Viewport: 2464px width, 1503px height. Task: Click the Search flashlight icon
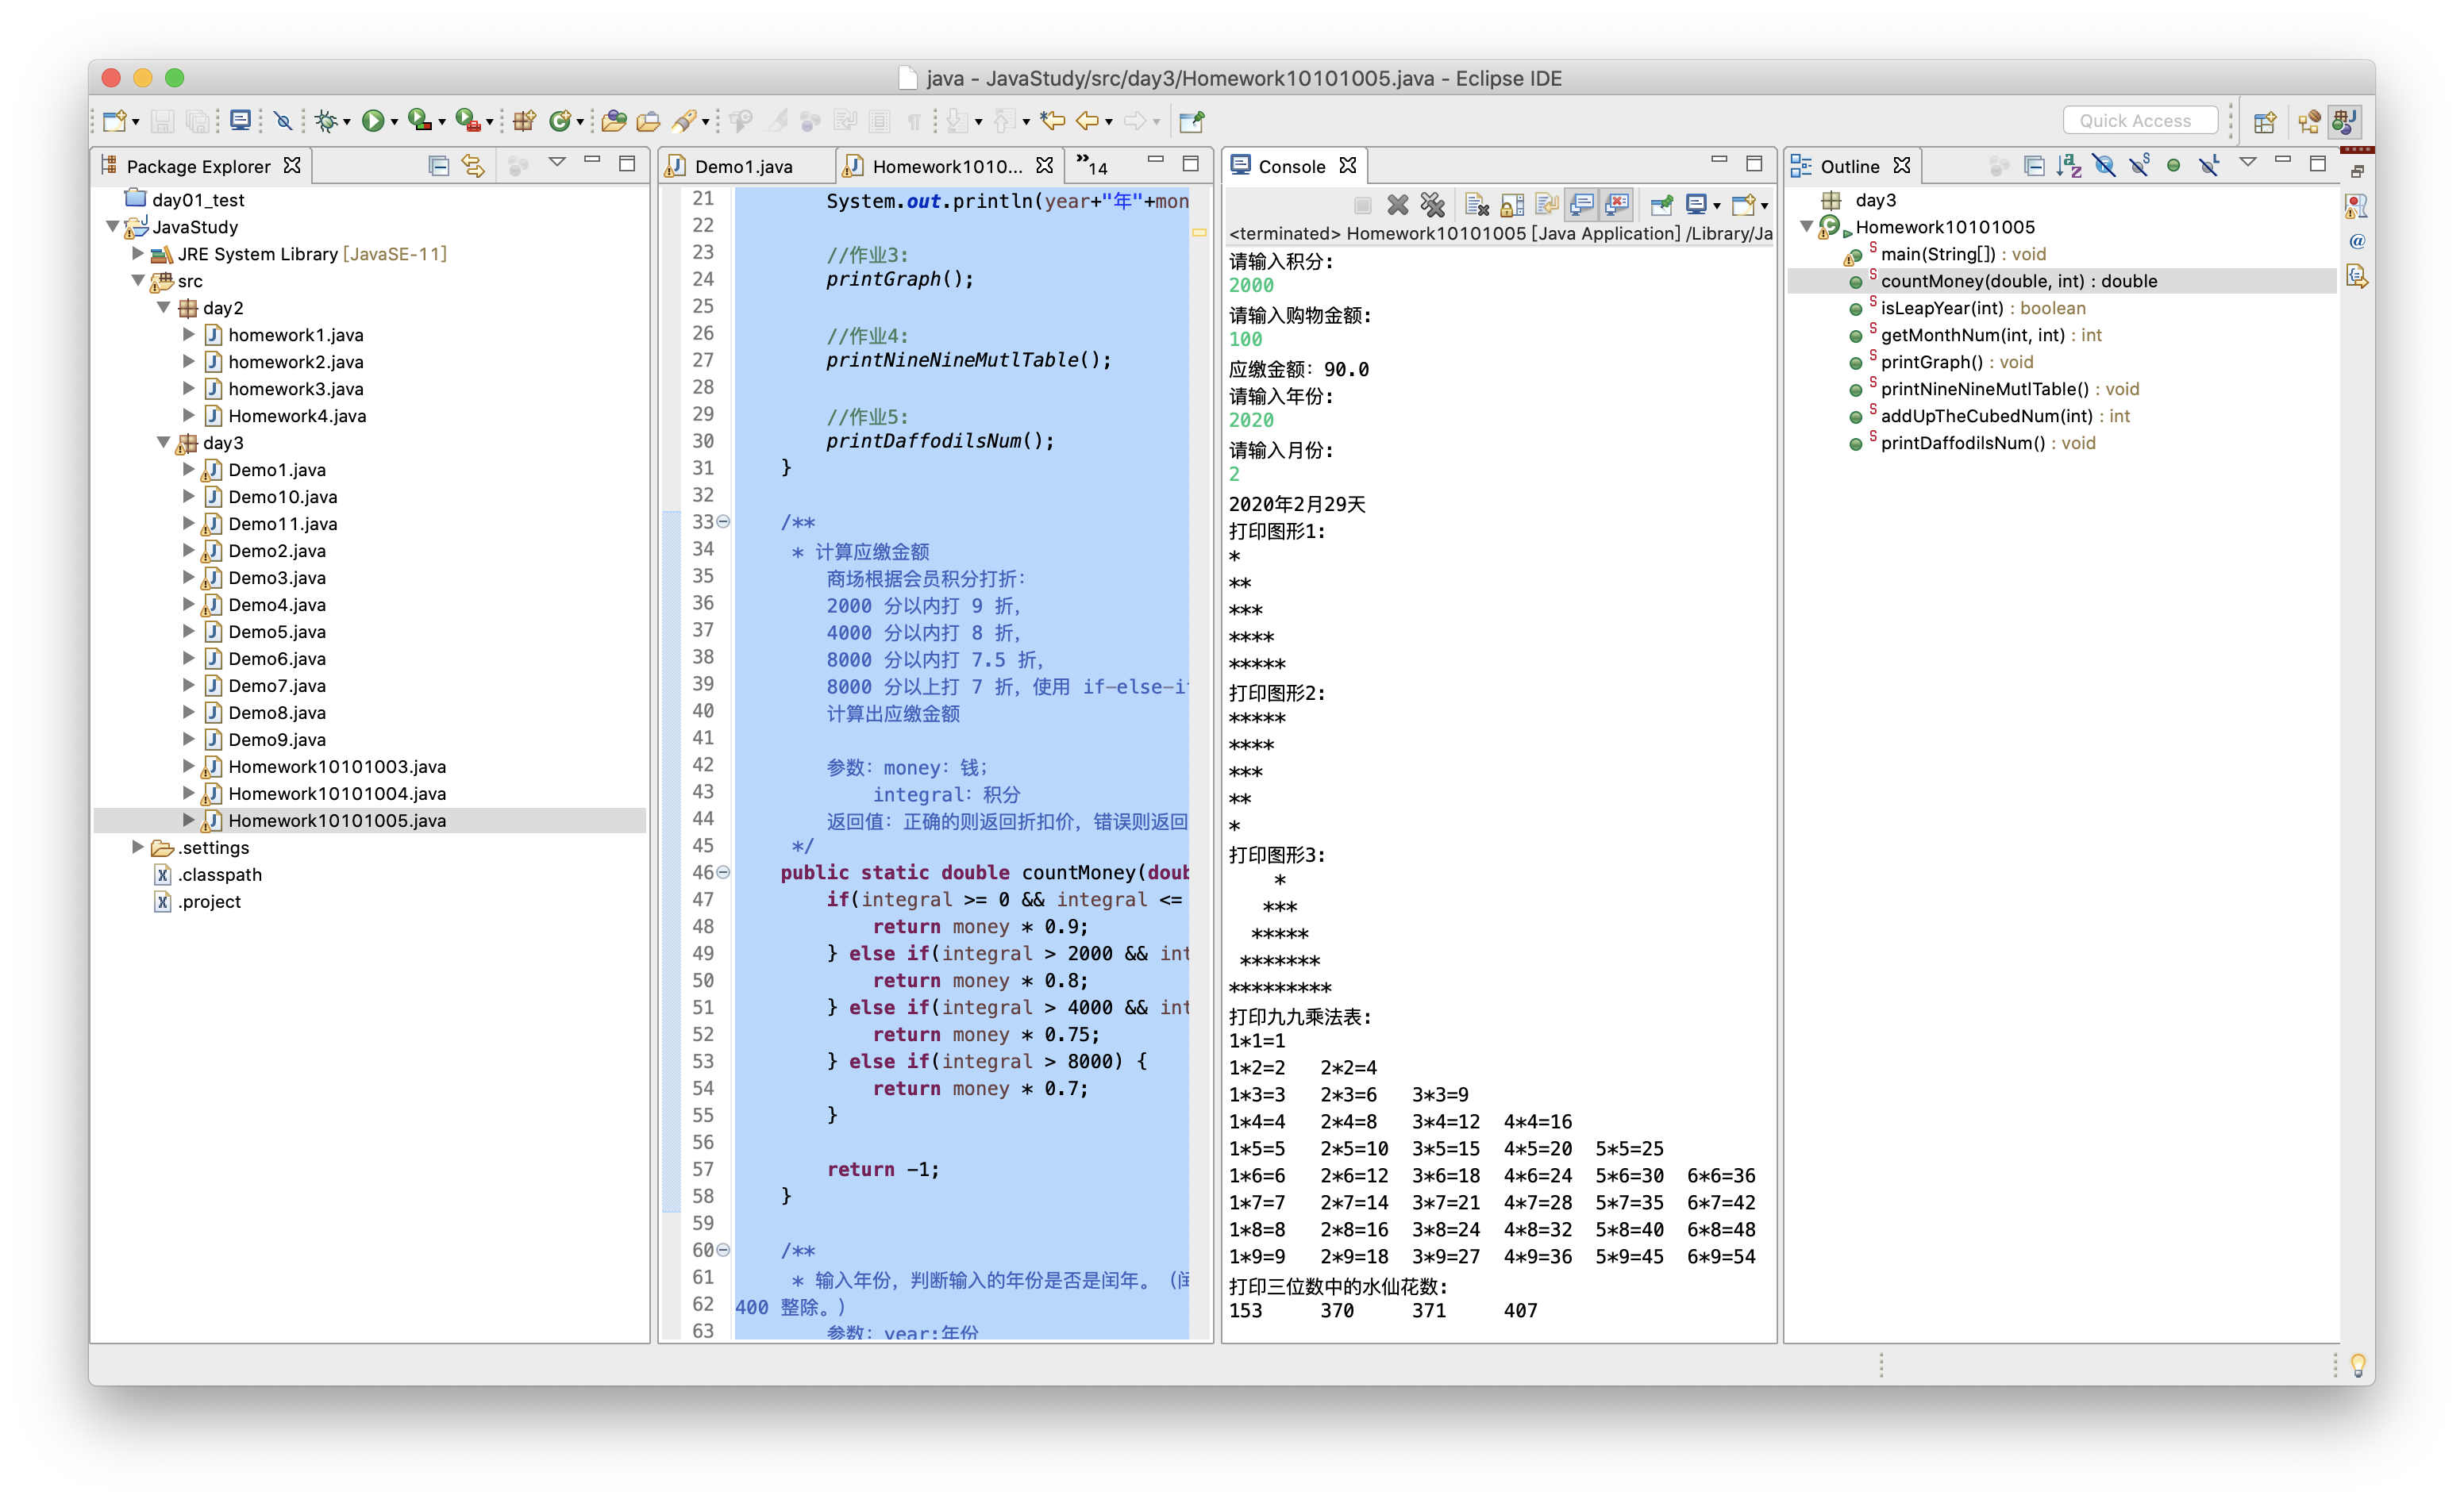[x=684, y=121]
